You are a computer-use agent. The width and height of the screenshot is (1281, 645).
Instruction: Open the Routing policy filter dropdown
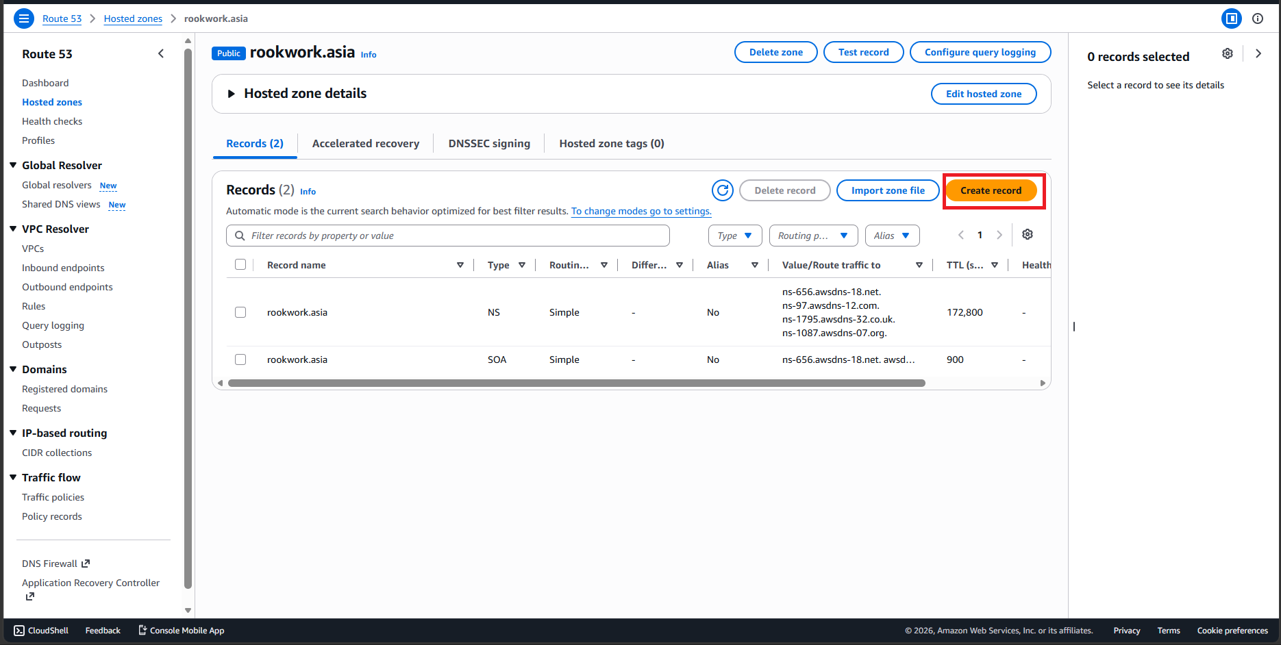[814, 236]
